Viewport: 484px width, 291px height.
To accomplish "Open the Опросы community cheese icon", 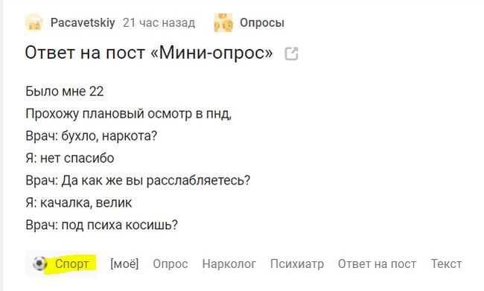I will [x=223, y=22].
